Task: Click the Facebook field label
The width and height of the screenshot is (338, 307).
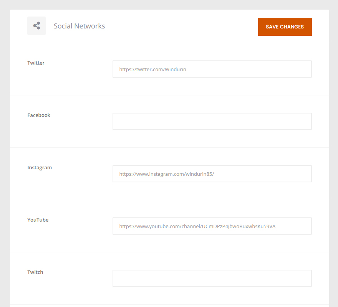Action: (x=39, y=115)
